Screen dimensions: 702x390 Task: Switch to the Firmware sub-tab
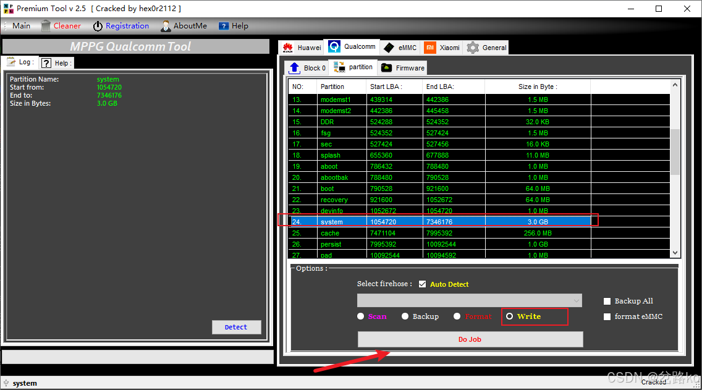[402, 68]
